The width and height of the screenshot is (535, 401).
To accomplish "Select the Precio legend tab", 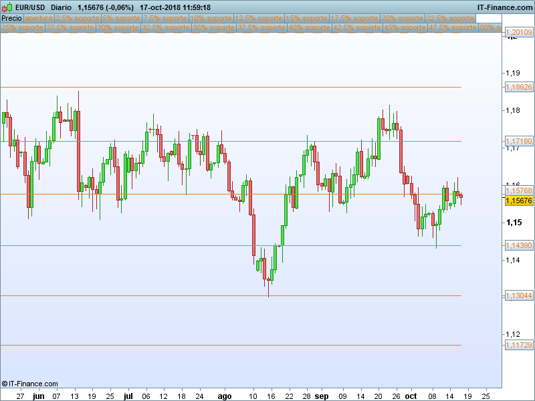I will 12,18.
